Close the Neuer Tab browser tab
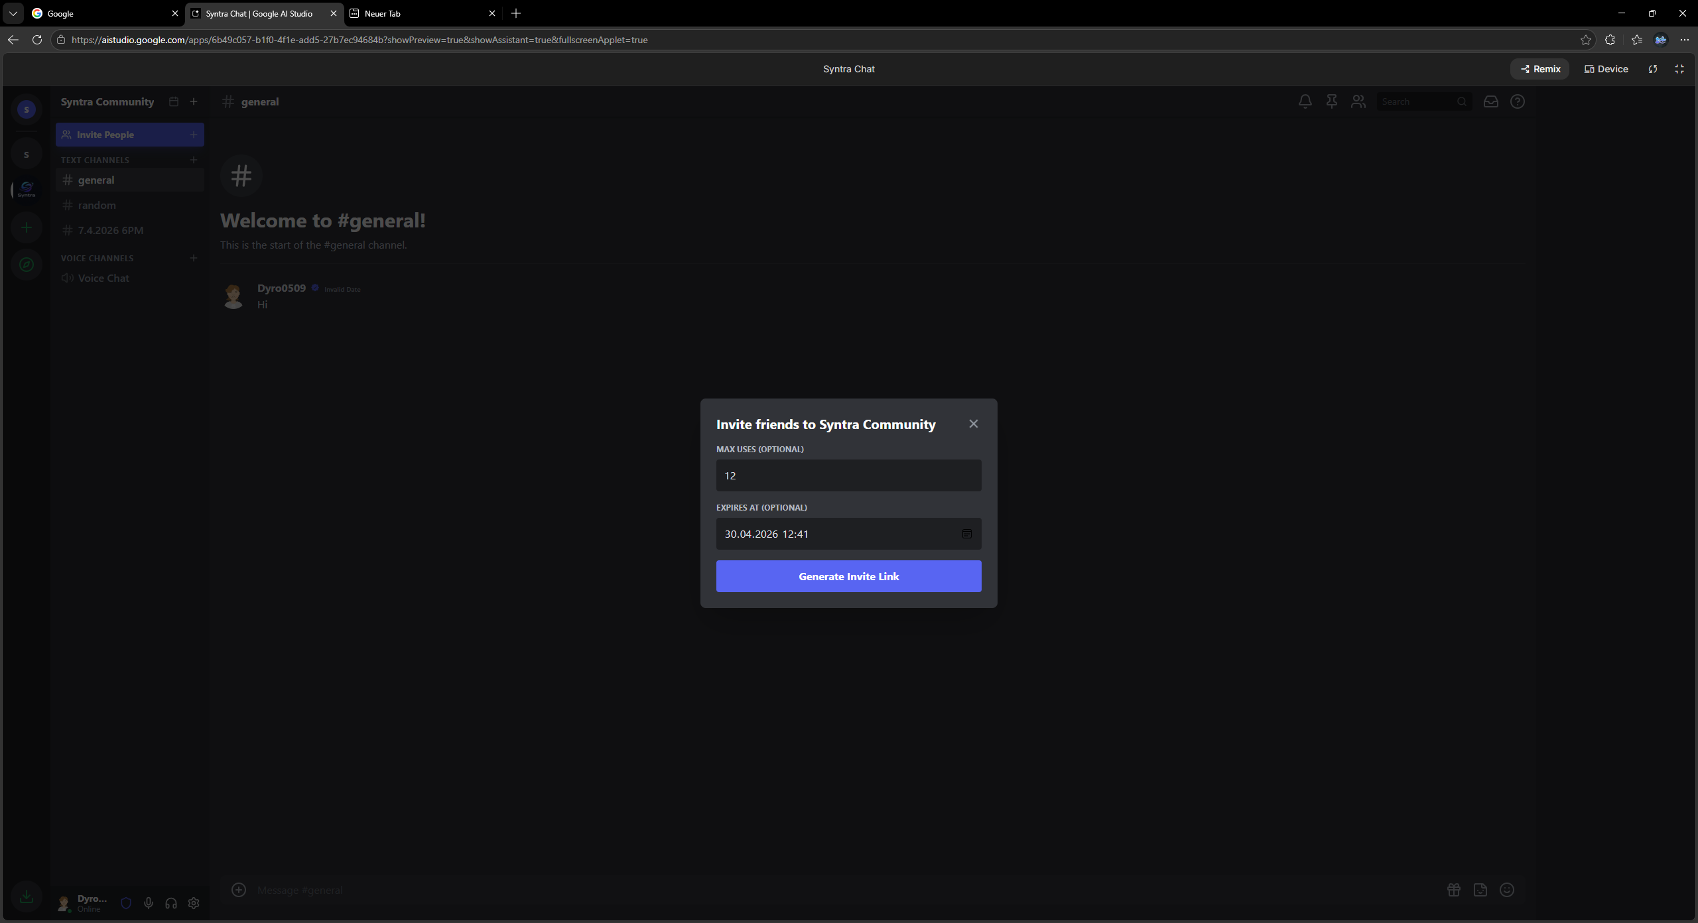 (x=491, y=13)
